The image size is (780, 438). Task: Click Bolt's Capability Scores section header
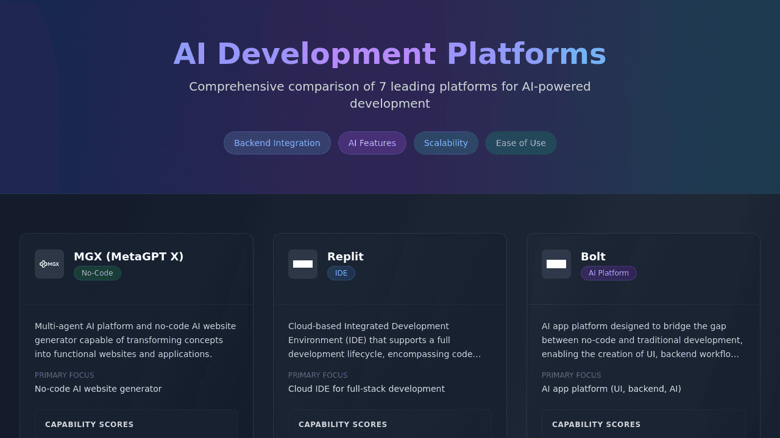coord(597,425)
